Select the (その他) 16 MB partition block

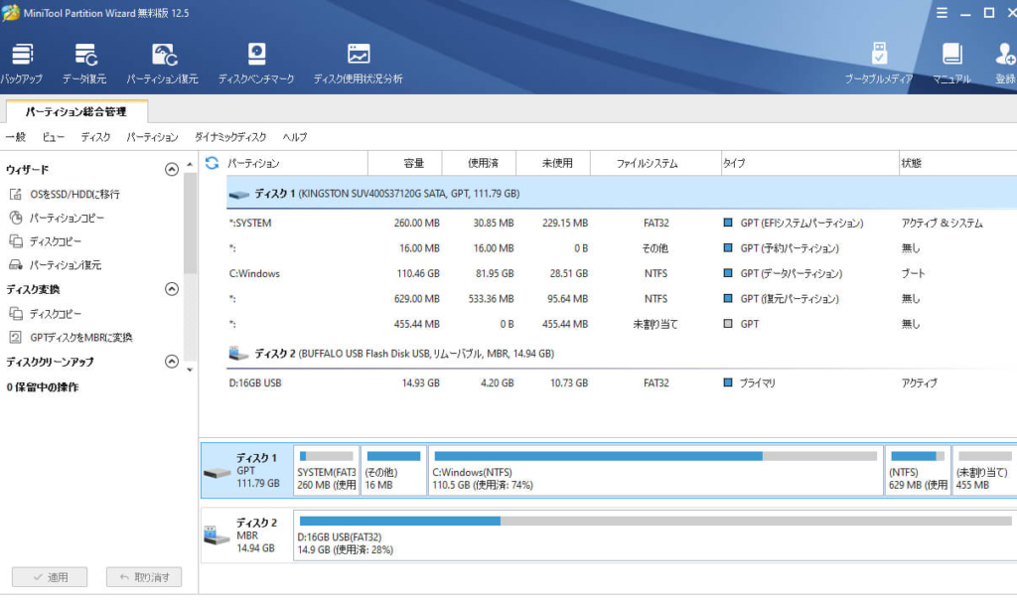pos(393,472)
